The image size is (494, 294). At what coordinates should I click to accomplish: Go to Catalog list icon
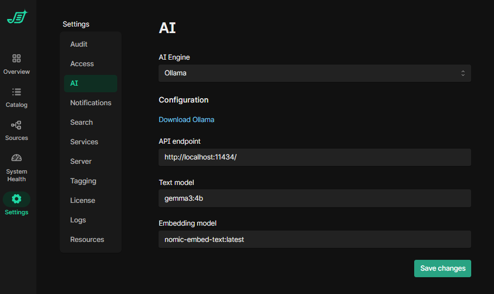16,92
